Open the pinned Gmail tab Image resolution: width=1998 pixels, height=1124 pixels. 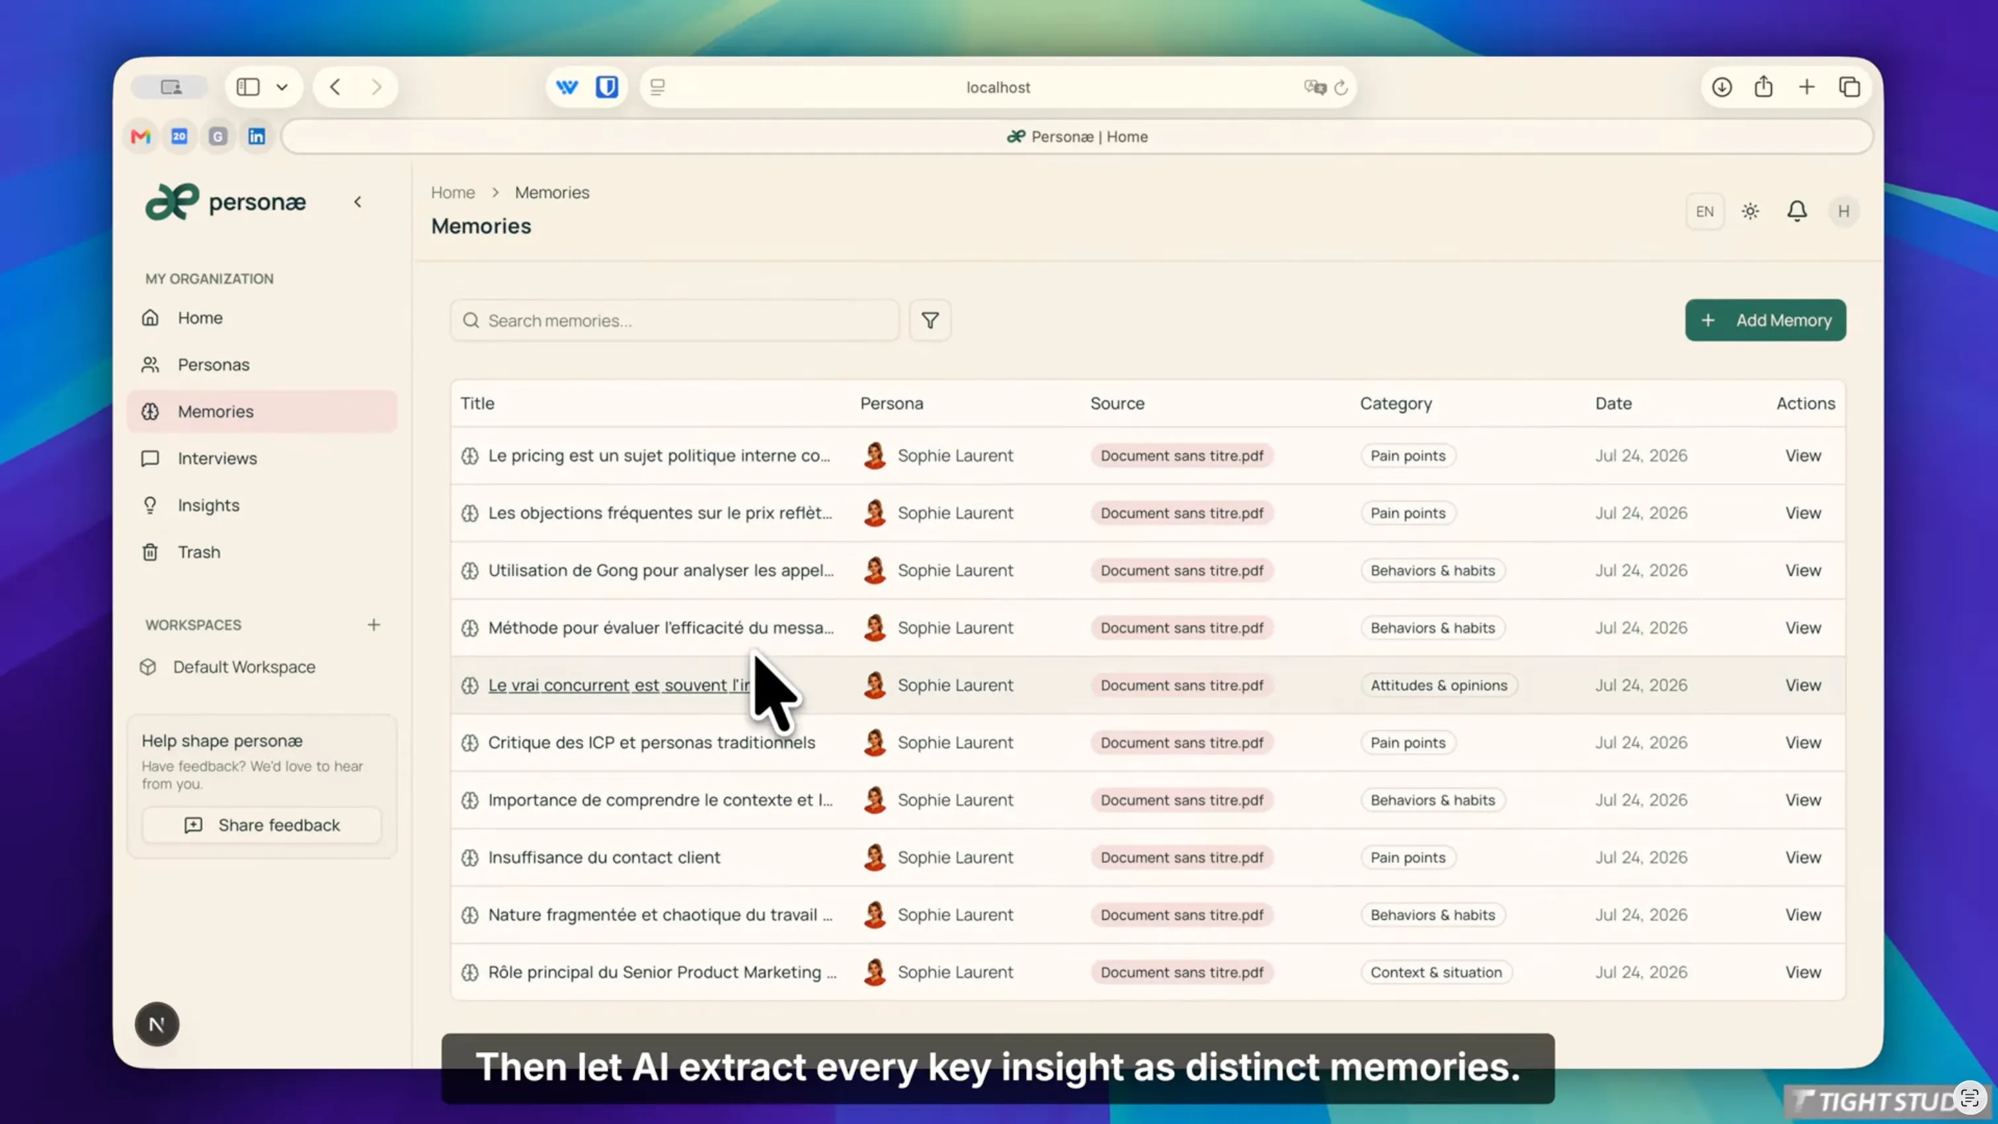point(140,136)
